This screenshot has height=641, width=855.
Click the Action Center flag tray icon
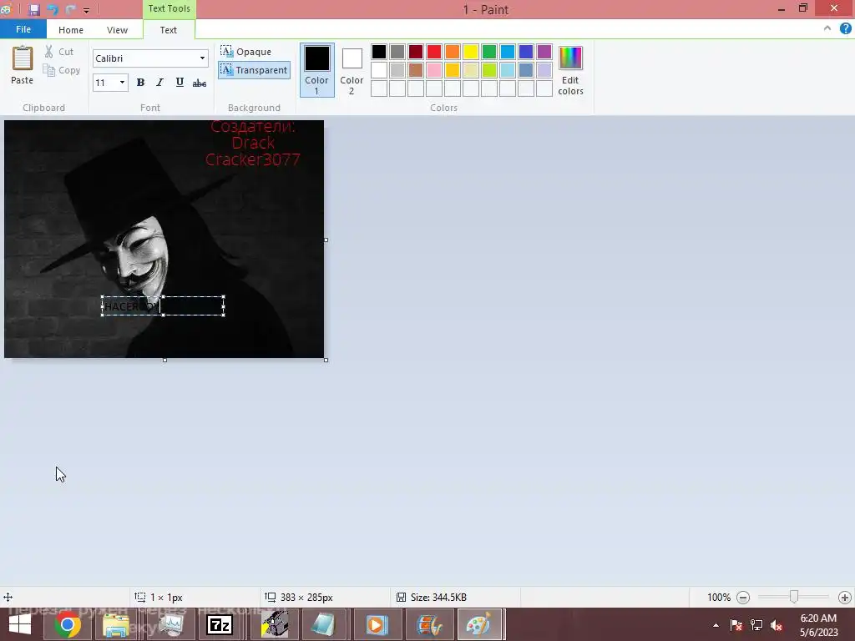point(736,626)
